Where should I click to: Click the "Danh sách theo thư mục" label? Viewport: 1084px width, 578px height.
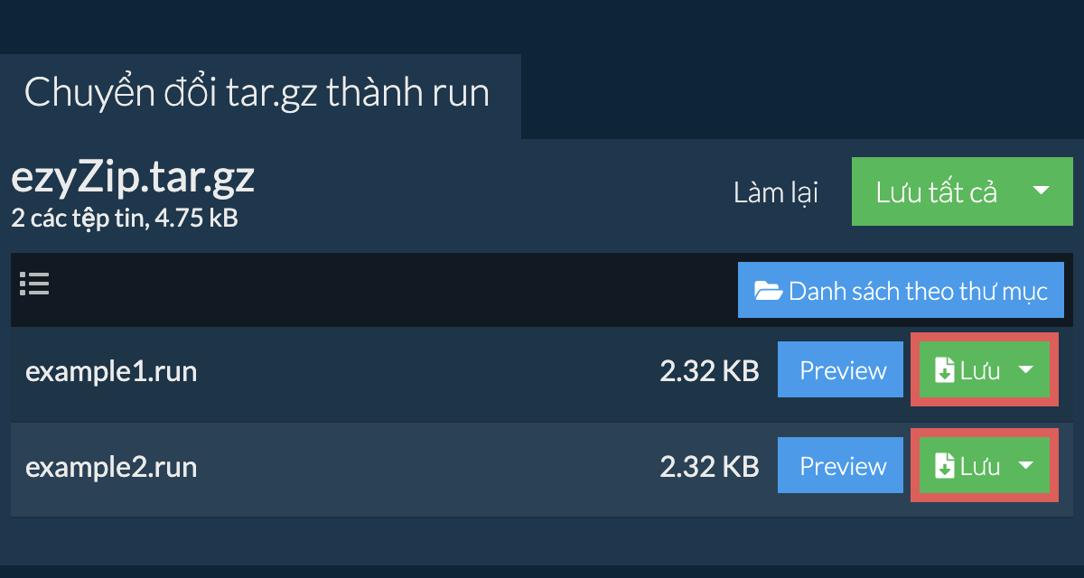[918, 291]
